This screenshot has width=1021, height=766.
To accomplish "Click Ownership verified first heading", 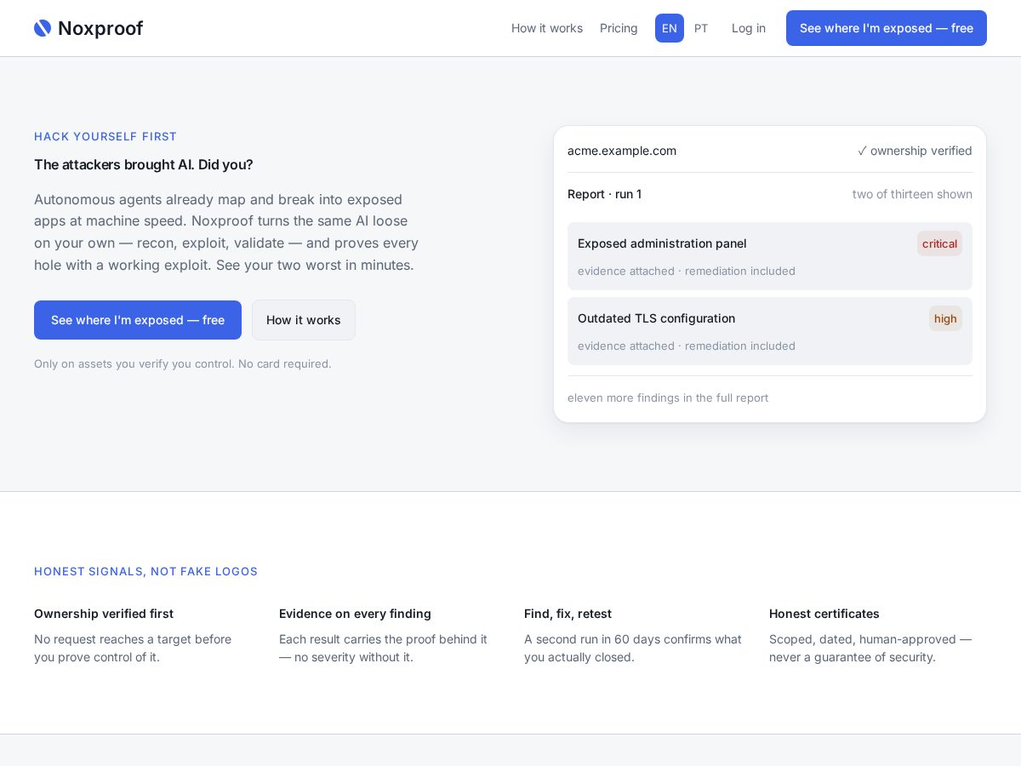I will (104, 614).
